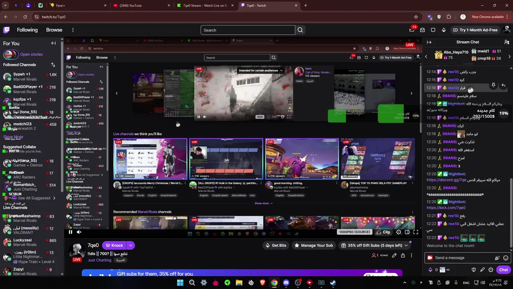
Task: Show next gift leaderboard entry
Action: coord(509,57)
